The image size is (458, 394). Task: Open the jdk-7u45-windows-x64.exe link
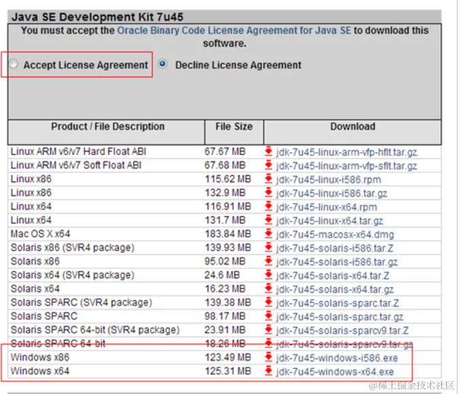click(335, 372)
